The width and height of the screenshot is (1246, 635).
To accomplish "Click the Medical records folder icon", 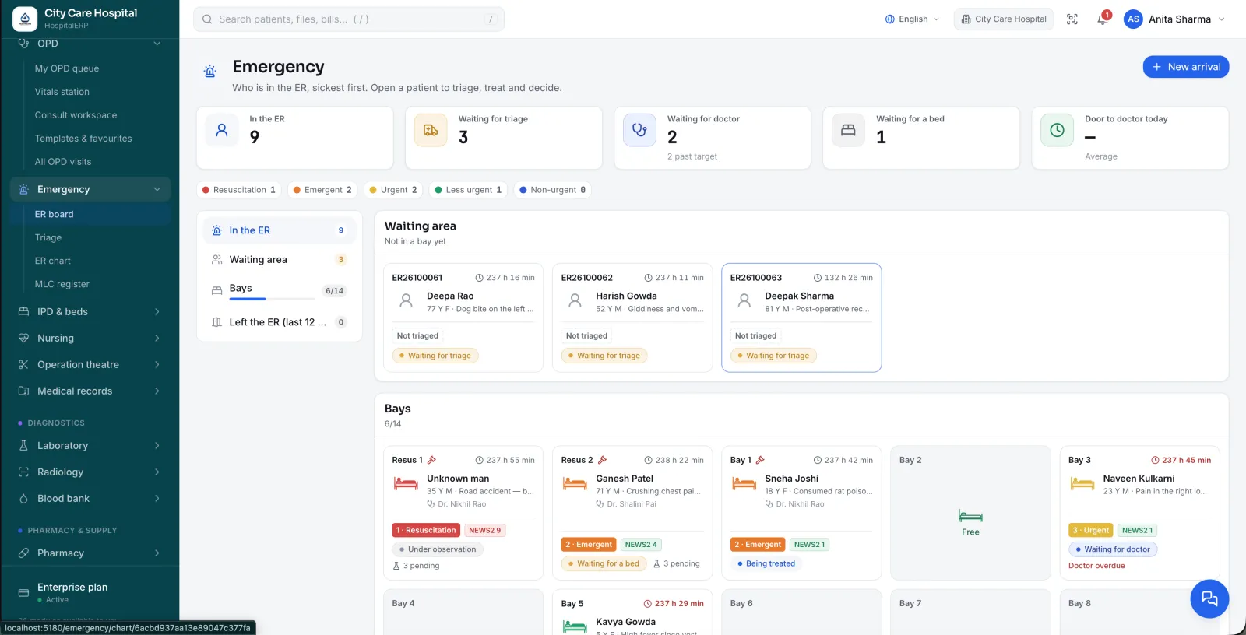I will coord(23,391).
